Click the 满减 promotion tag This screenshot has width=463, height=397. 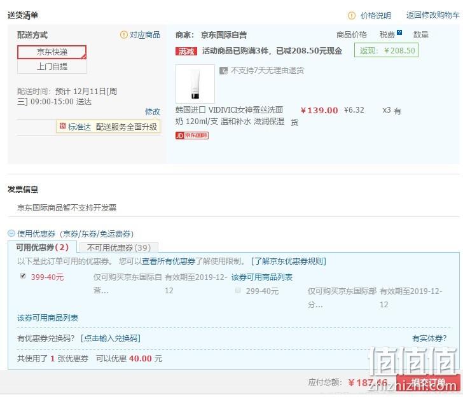[186, 52]
